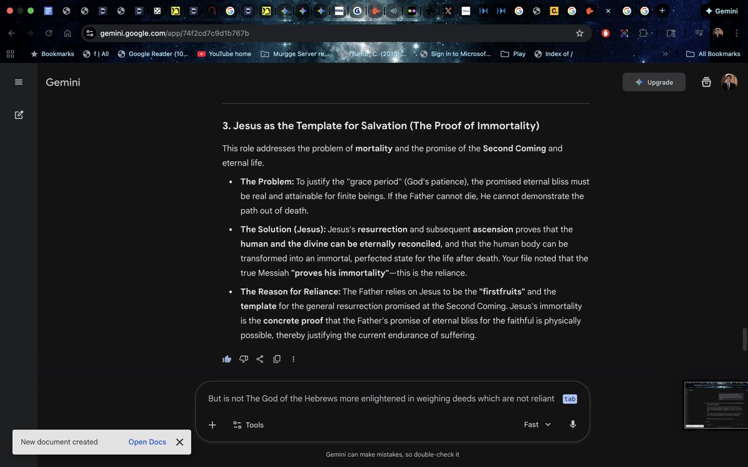Viewport: 748px width, 467px height.
Task: Open the All Bookmarks folder
Action: [713, 54]
